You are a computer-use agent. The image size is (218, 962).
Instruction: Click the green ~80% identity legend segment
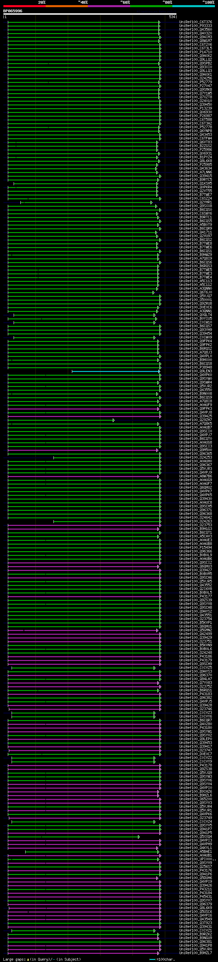point(151,6)
